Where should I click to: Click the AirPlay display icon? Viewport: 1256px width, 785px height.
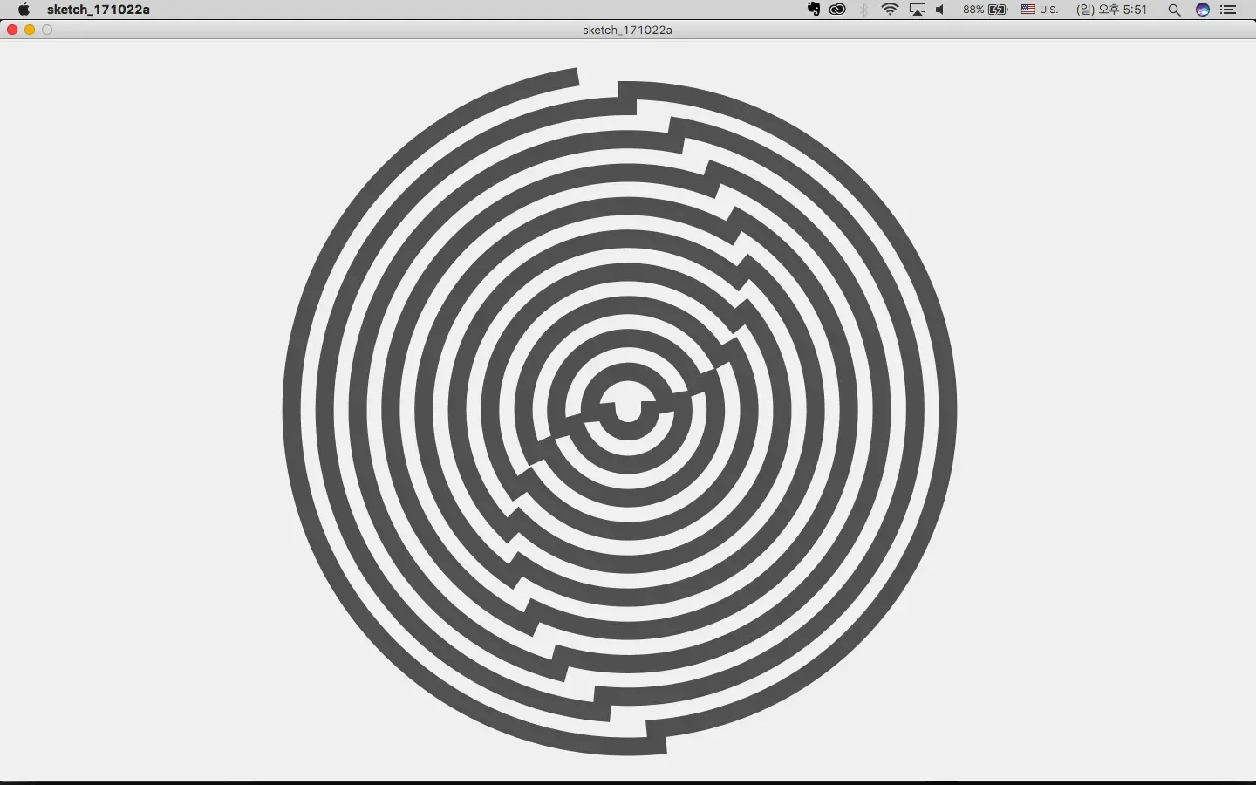pos(917,10)
